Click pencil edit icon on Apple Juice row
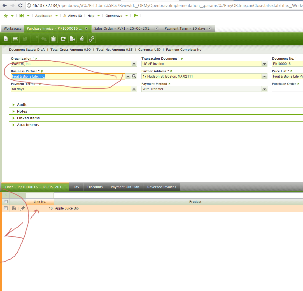 [x=23, y=208]
